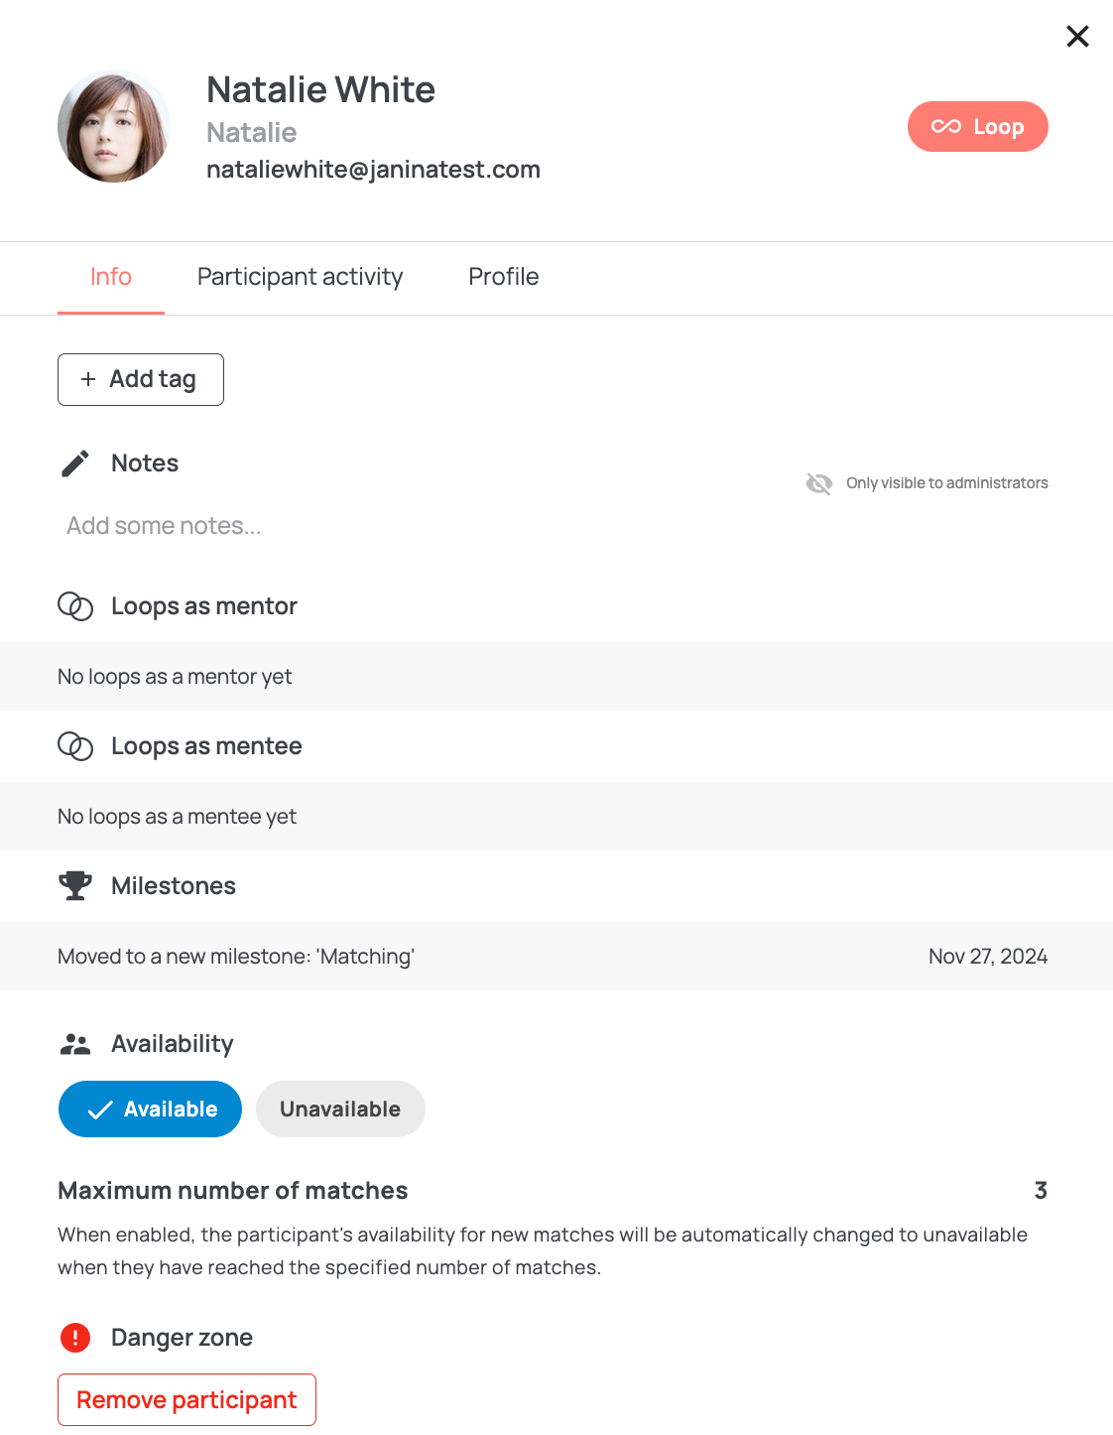1113x1435 pixels.
Task: Click the Availability people icon
Action: pyautogui.click(x=75, y=1044)
